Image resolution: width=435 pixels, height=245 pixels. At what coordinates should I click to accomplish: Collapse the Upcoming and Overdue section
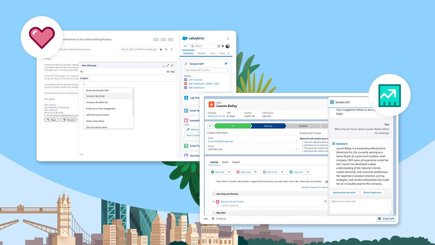click(x=214, y=194)
